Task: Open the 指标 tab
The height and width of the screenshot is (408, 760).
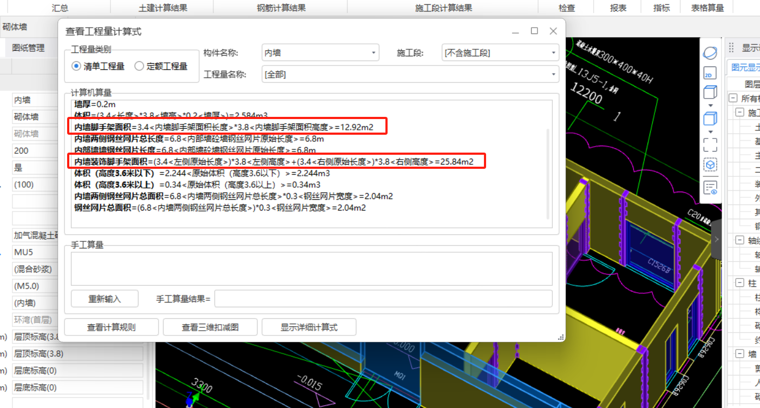Action: pos(661,8)
